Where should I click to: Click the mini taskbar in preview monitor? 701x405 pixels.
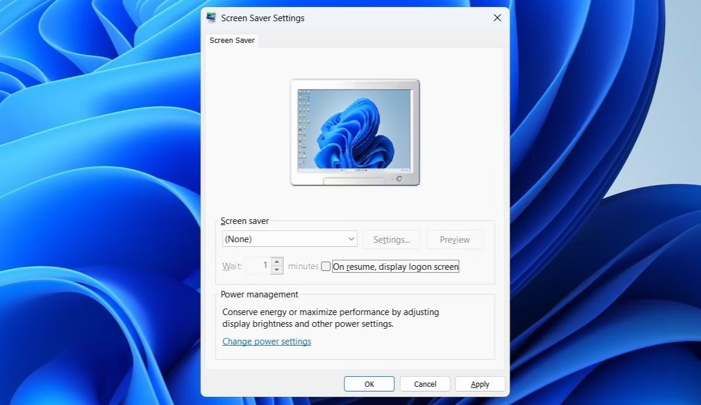click(x=354, y=170)
